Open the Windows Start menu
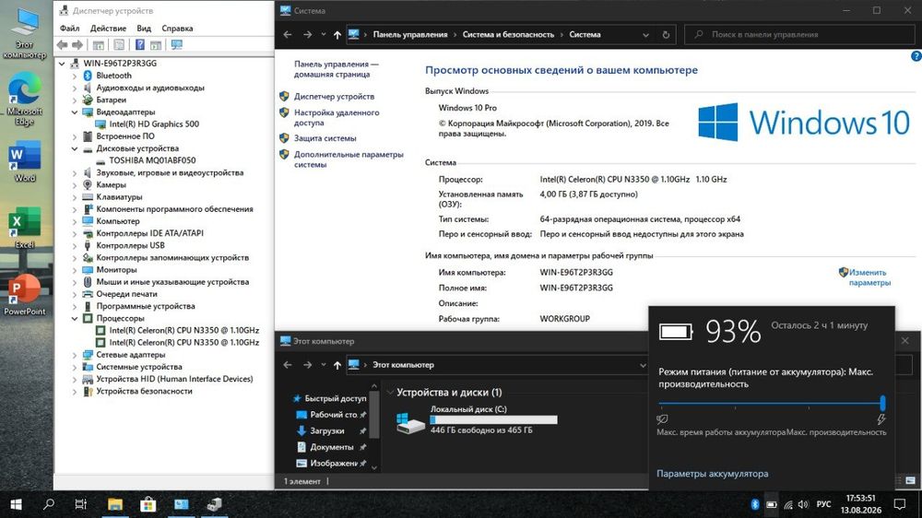The image size is (922, 518). coord(16,504)
